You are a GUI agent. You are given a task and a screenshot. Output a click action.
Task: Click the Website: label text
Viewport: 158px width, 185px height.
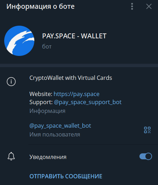(41, 94)
